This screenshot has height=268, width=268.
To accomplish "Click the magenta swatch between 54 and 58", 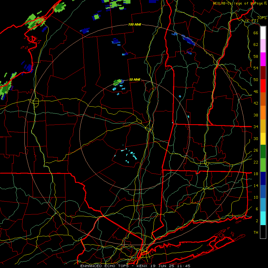I will click(x=263, y=59).
